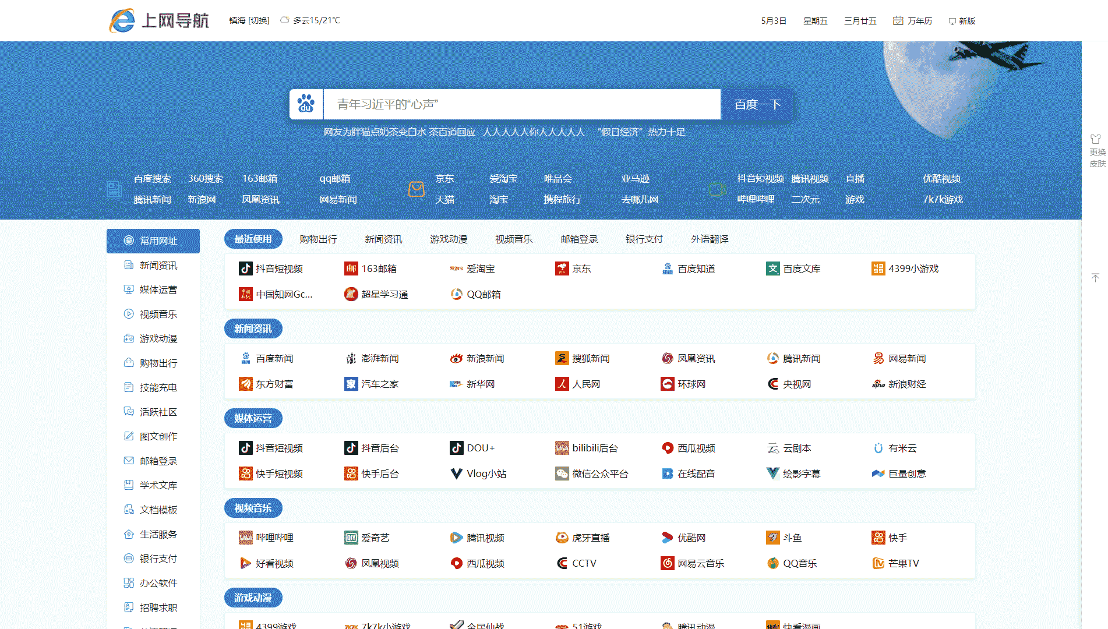The image size is (1108, 629).
Task: Click the 三月廿五 lunar date
Action: (860, 21)
